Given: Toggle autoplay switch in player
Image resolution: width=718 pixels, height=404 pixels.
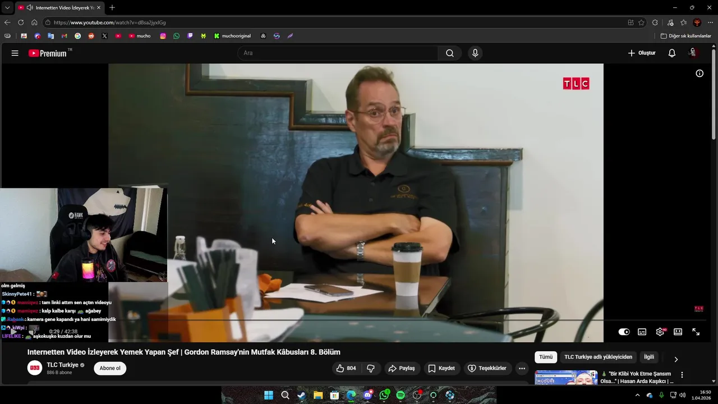Looking at the screenshot, I should 624,332.
